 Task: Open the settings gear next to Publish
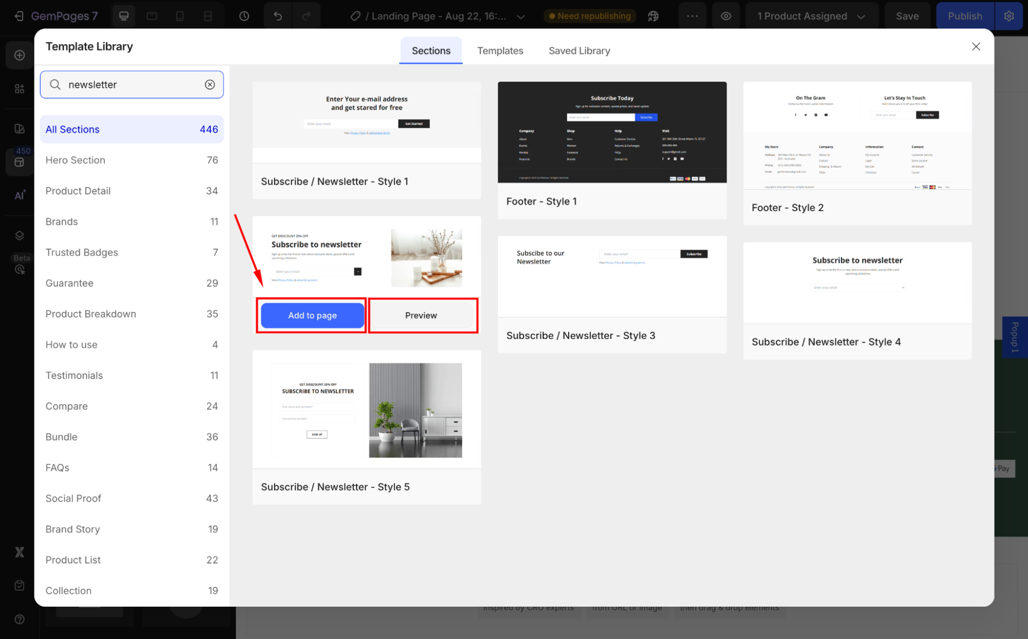1009,16
